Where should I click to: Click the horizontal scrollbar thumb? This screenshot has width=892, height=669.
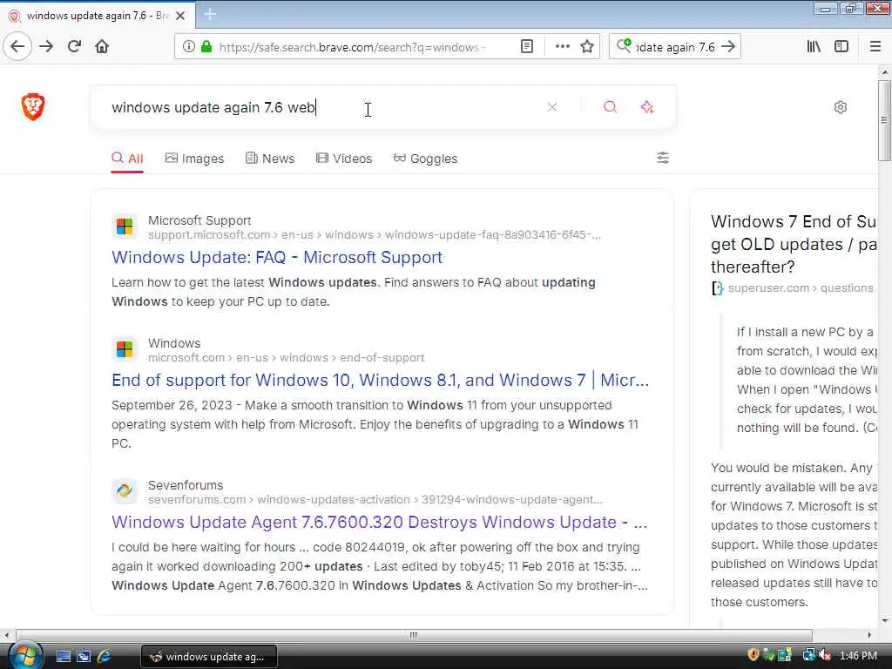414,635
